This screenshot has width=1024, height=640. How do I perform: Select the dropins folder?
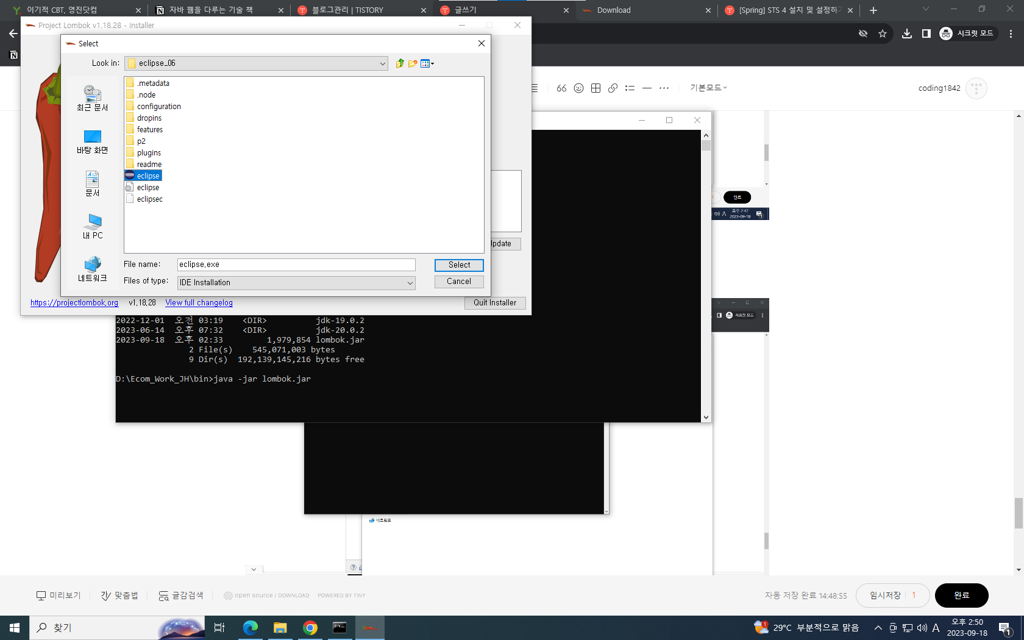144,118
